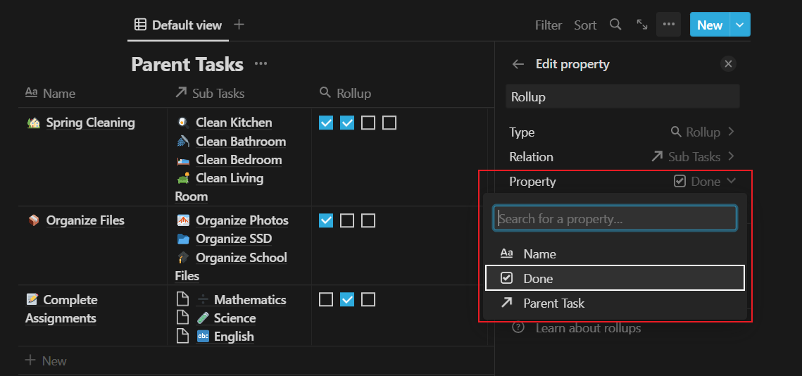Click the Name column Aa icon

(x=32, y=93)
